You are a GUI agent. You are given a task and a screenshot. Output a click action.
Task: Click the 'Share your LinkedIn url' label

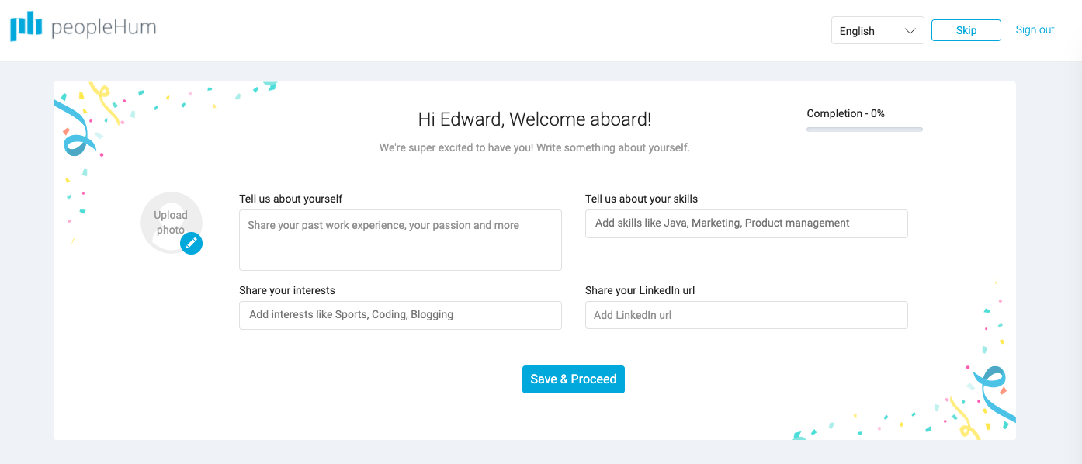[640, 290]
